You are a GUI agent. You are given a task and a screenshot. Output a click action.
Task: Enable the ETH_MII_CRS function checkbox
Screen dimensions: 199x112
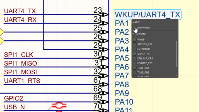[134, 58]
